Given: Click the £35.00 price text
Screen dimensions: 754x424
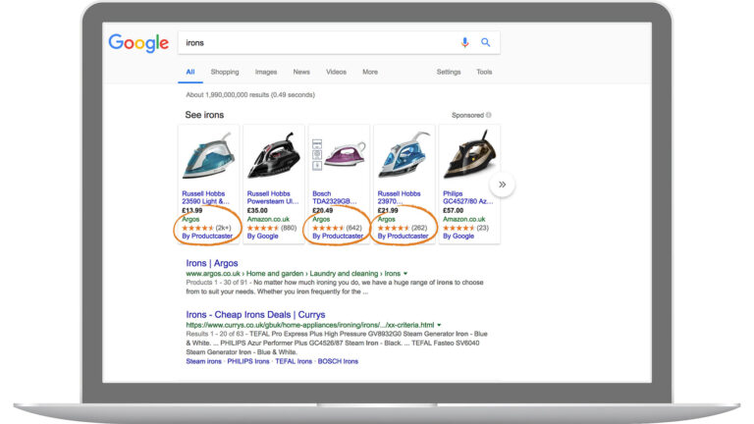Looking at the screenshot, I should click(x=257, y=211).
